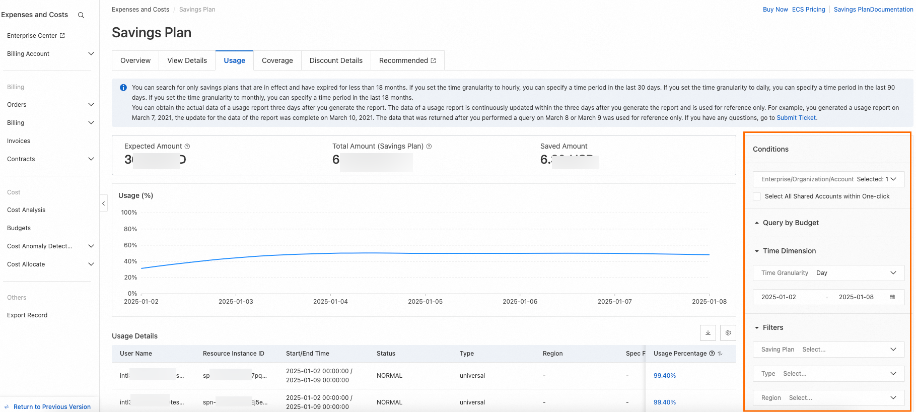Click the start date field 2025-01-02
The height and width of the screenshot is (412, 916).
(779, 297)
